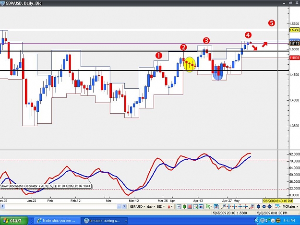This screenshot has width=300, height=225.
Task: Click the MCRates connection icon
Action: click(278, 206)
